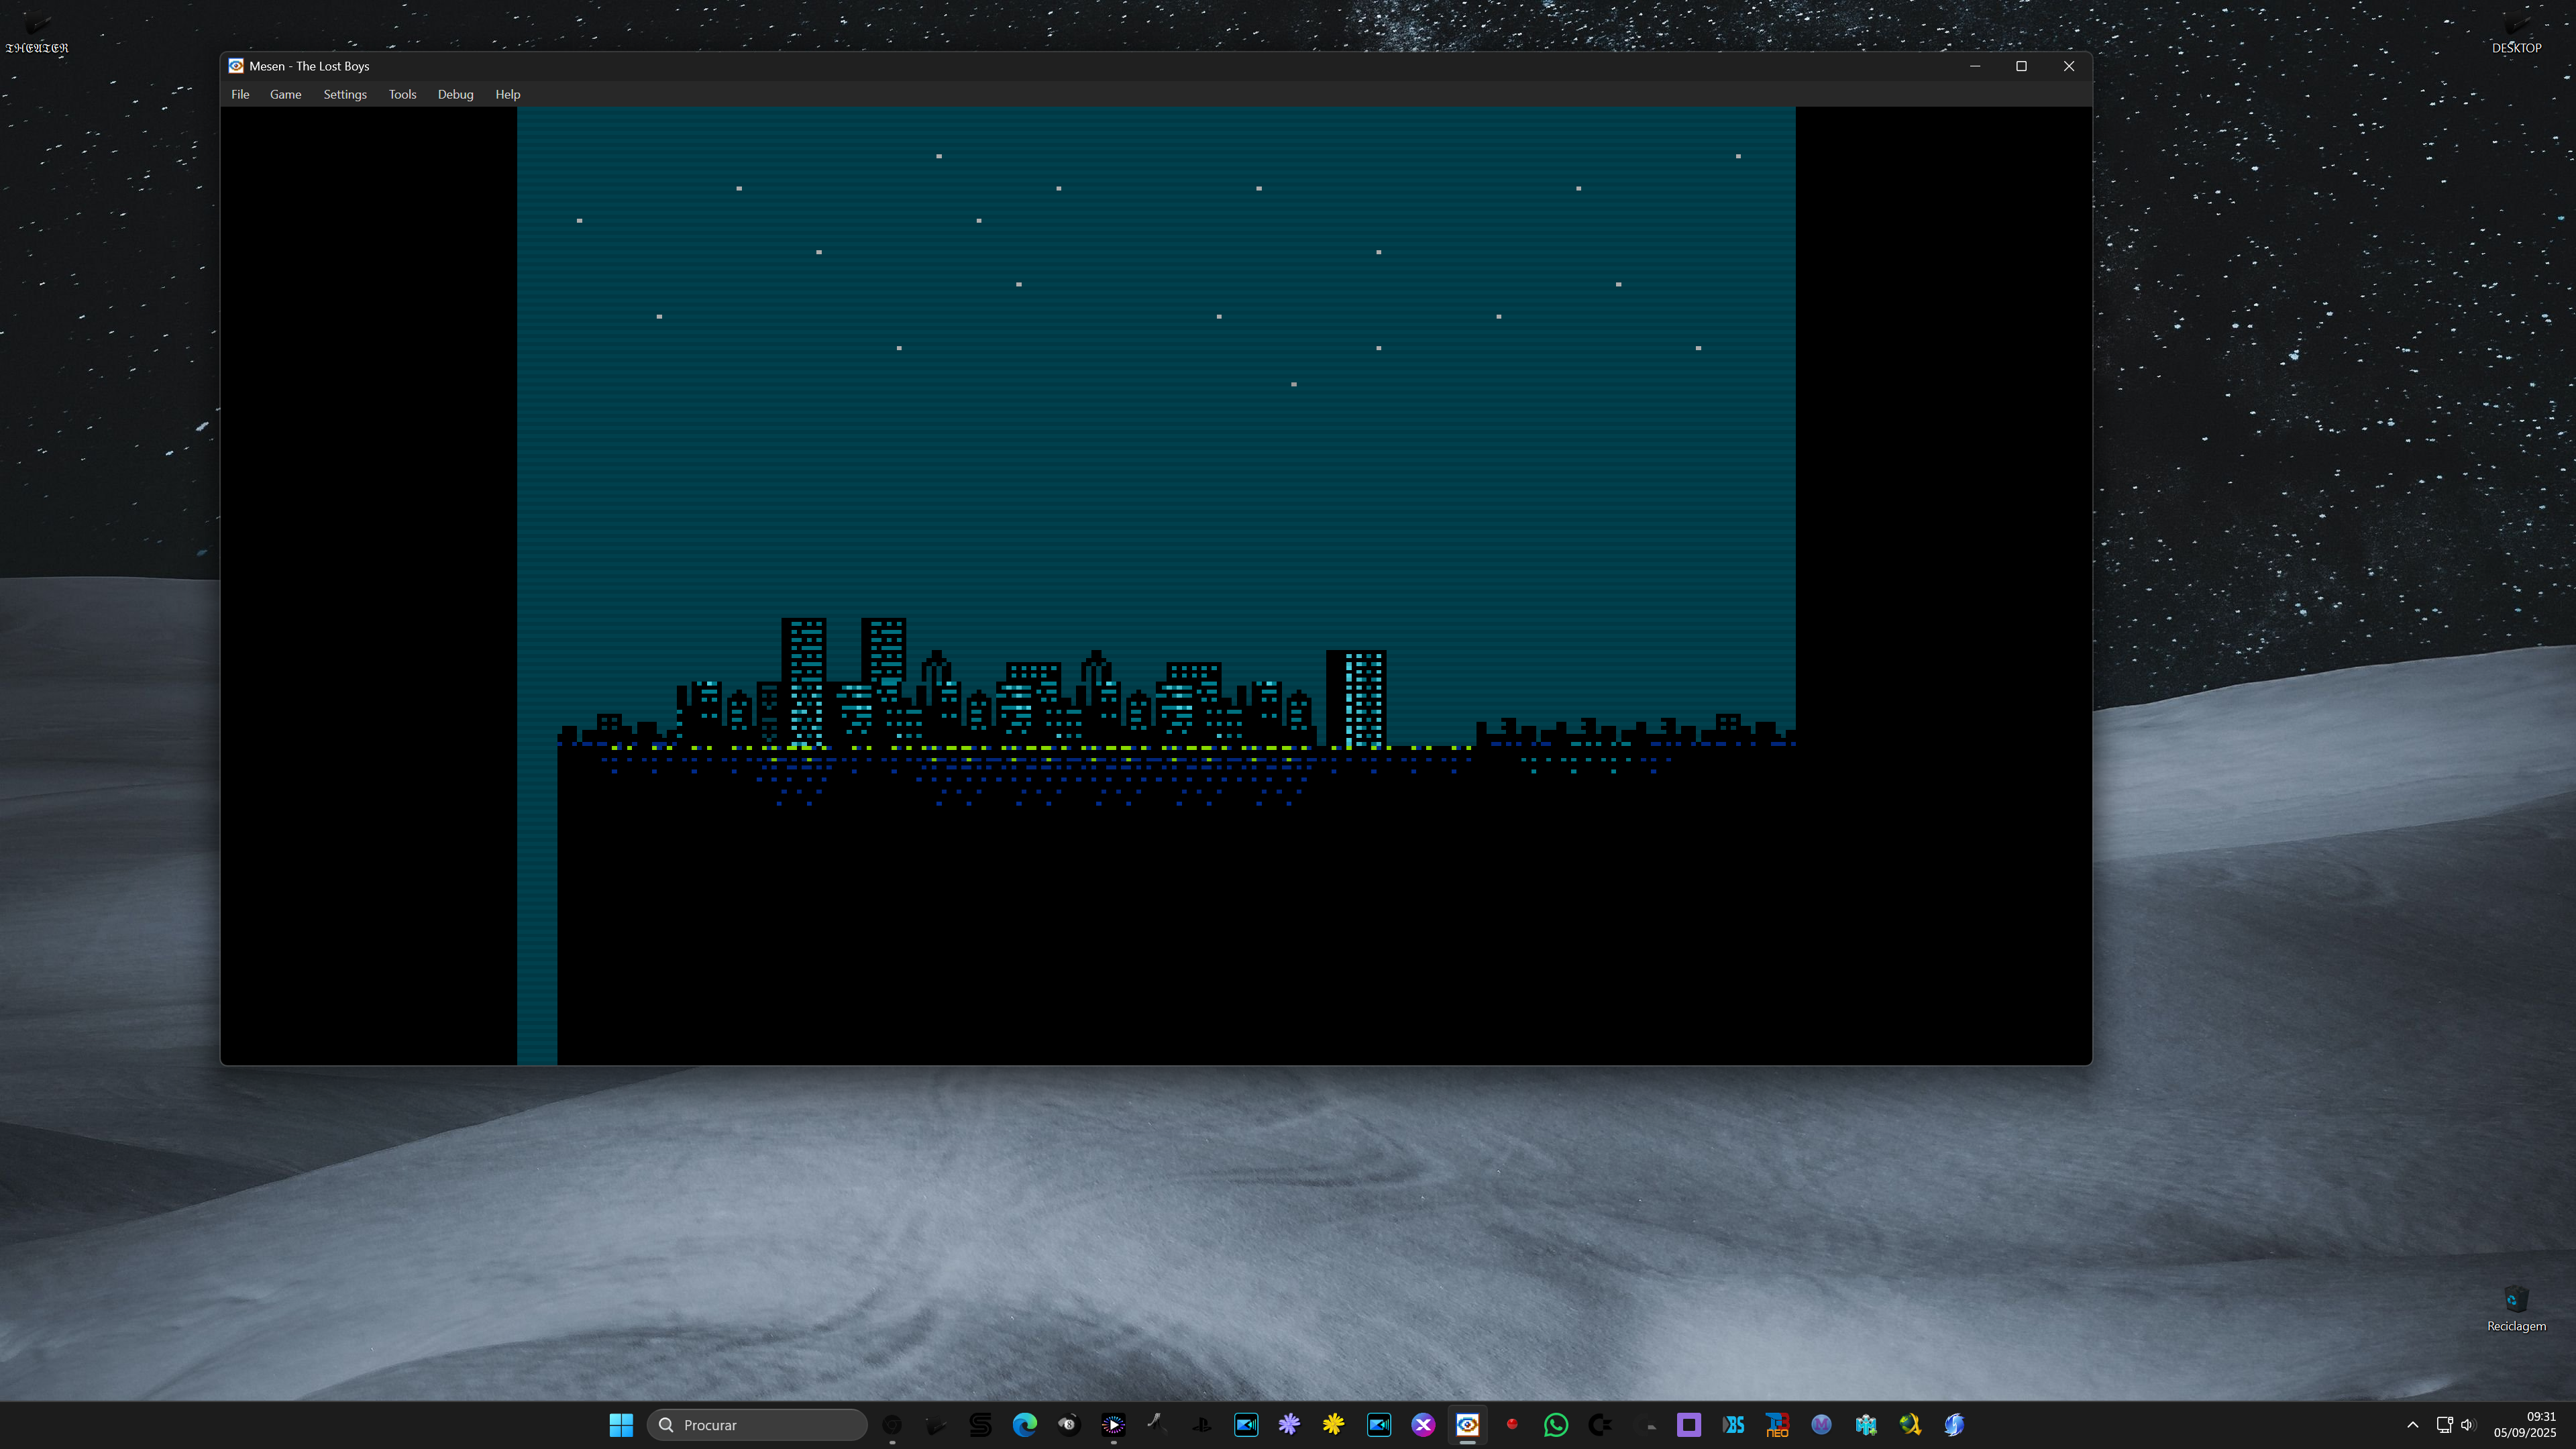The width and height of the screenshot is (2576, 1449).
Task: Open the PlayStation logo taskbar icon
Action: click(x=1202, y=1425)
